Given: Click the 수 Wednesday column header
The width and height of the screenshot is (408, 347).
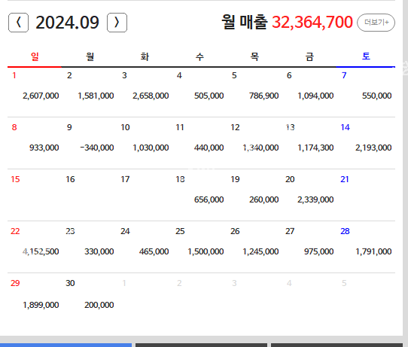Looking at the screenshot, I should pos(199,56).
